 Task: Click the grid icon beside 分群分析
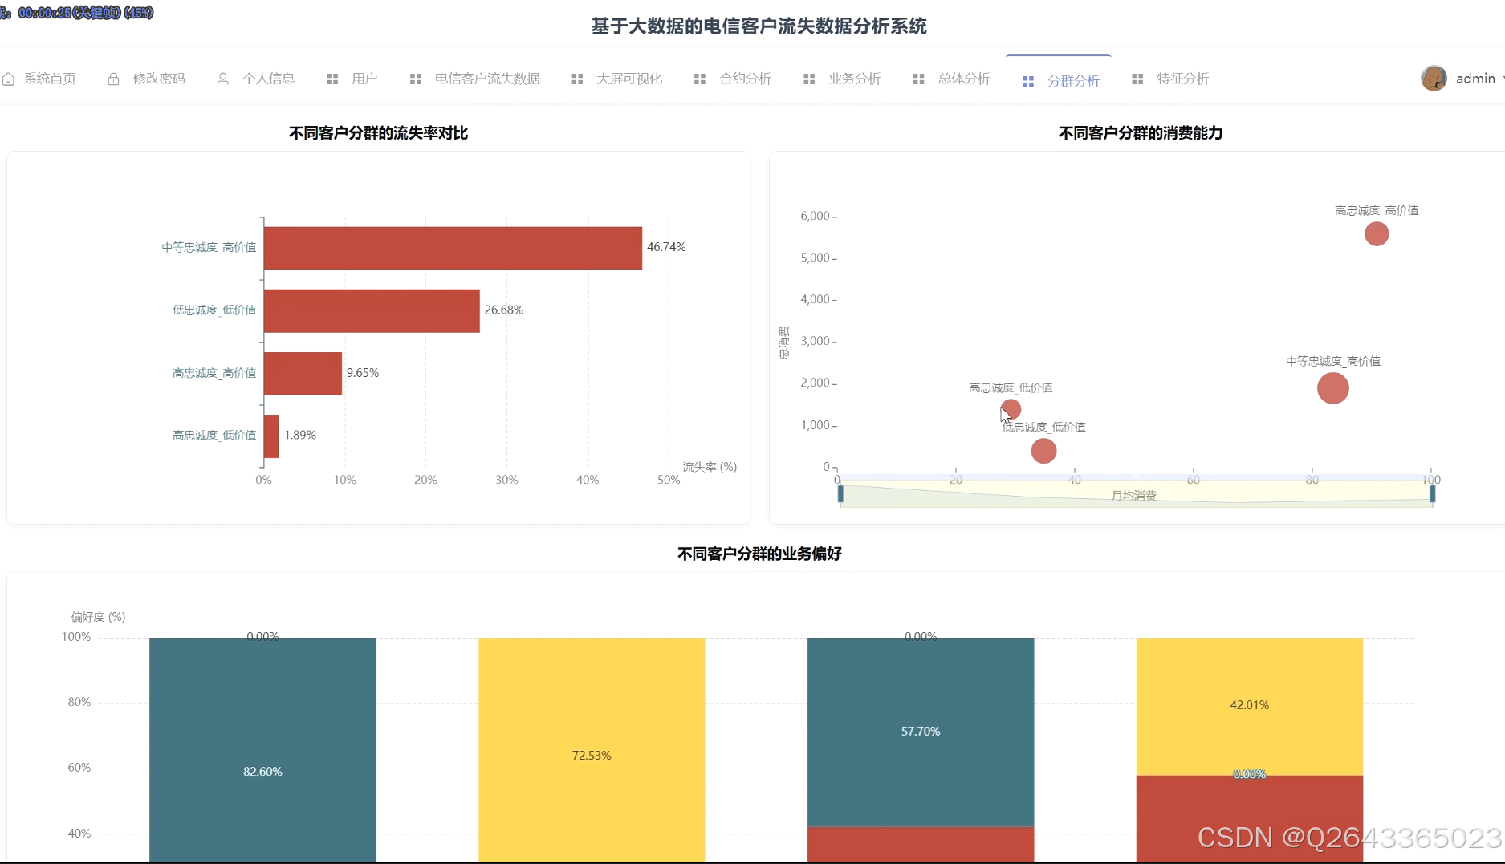1028,81
